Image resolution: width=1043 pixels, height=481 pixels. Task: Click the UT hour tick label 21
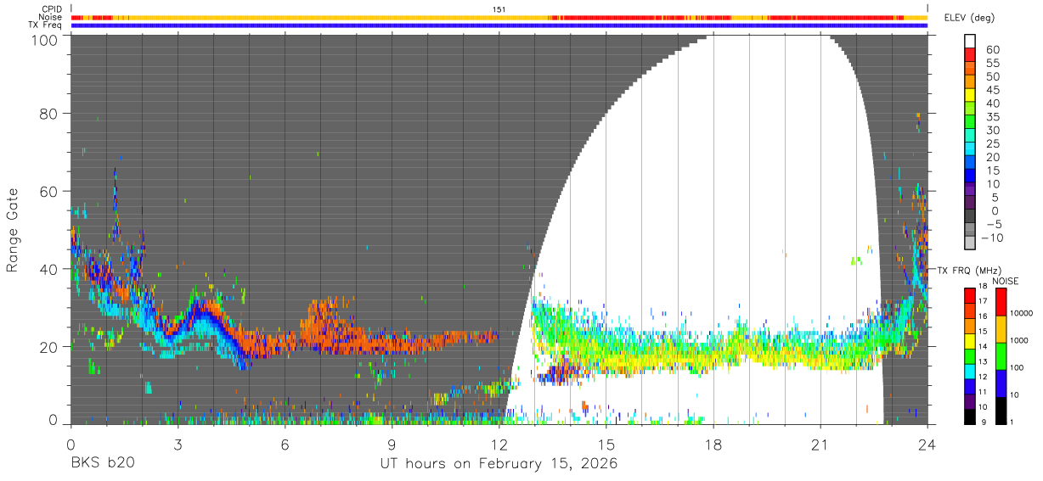coord(820,444)
